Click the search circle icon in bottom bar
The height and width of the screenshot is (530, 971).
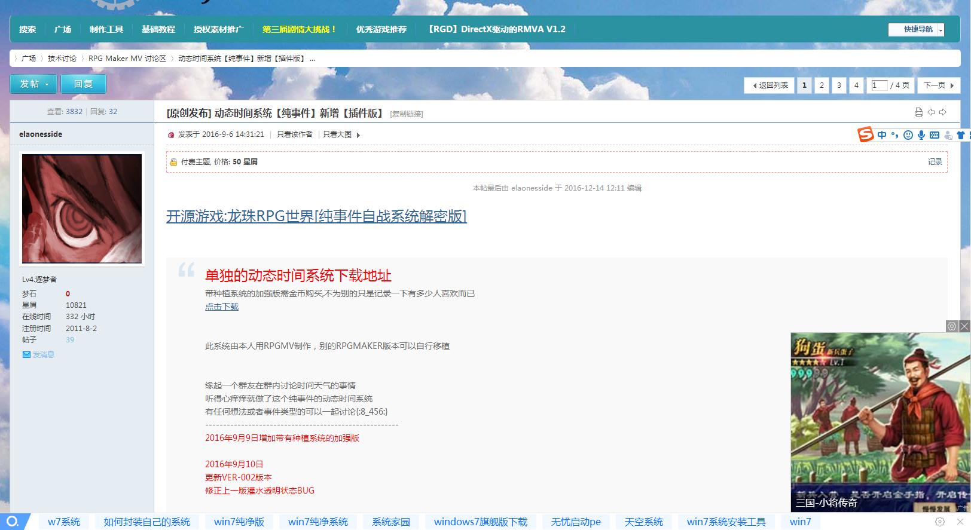coord(13,522)
